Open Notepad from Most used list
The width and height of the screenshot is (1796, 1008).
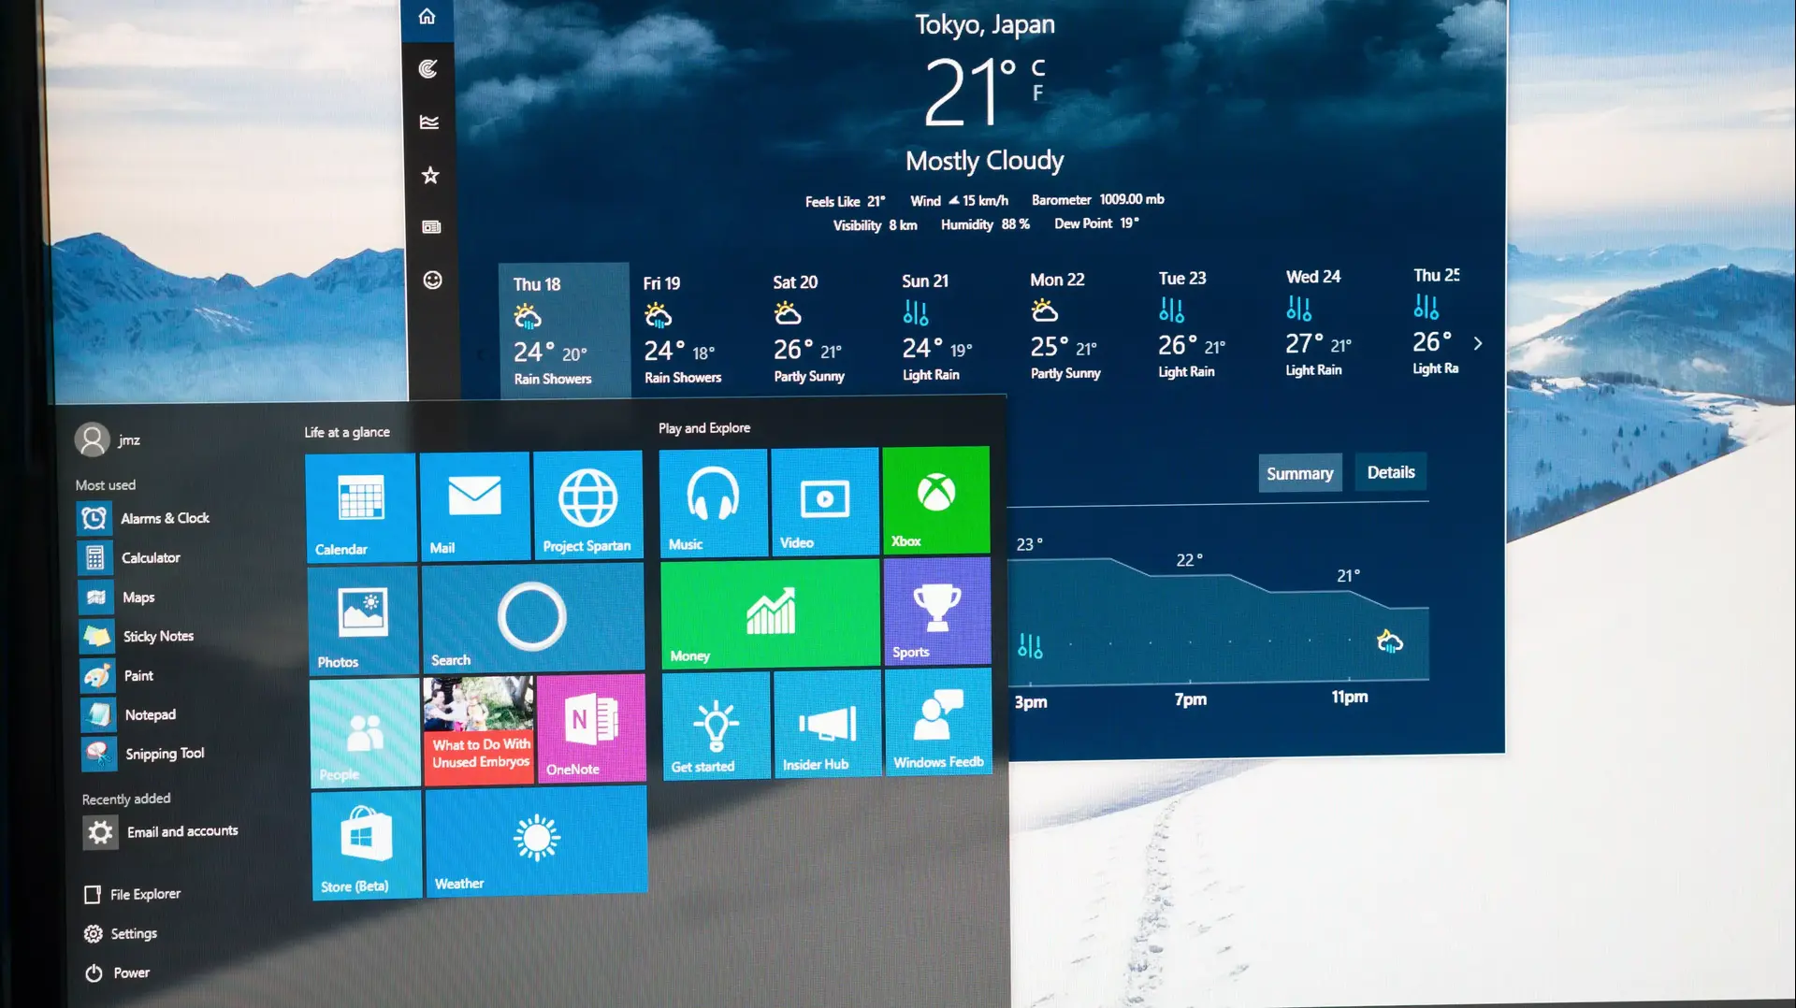tap(129, 715)
